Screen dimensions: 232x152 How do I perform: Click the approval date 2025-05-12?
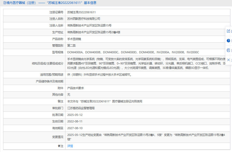point(75,115)
